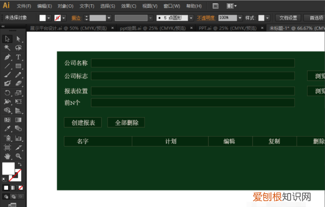Expand the fill color dropdown arrow
Viewport: 325px width, 207px height.
[x=49, y=18]
